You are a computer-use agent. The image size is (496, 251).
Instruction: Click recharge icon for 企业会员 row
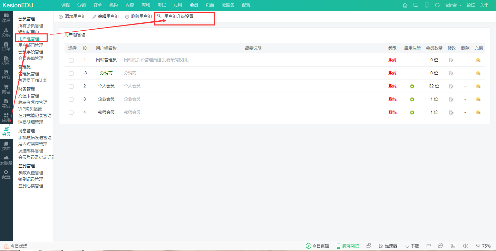pyautogui.click(x=478, y=99)
